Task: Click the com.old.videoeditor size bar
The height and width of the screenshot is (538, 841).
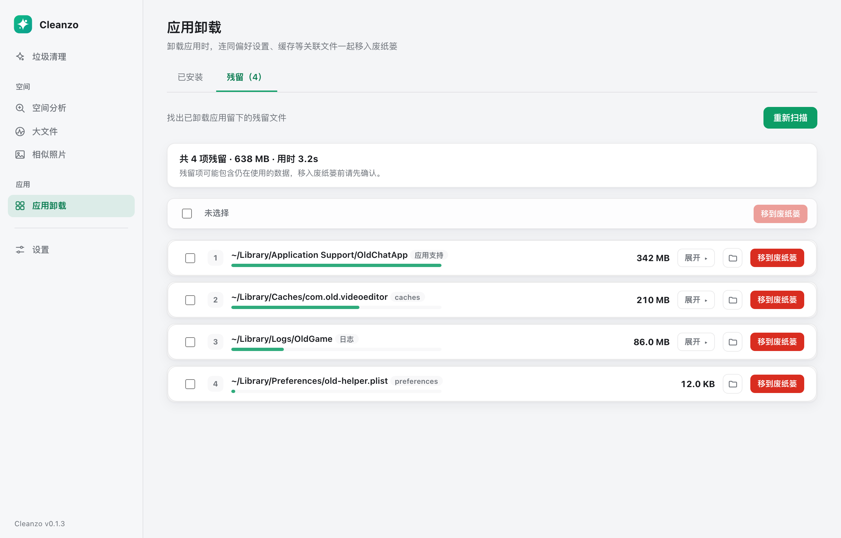Action: [336, 307]
